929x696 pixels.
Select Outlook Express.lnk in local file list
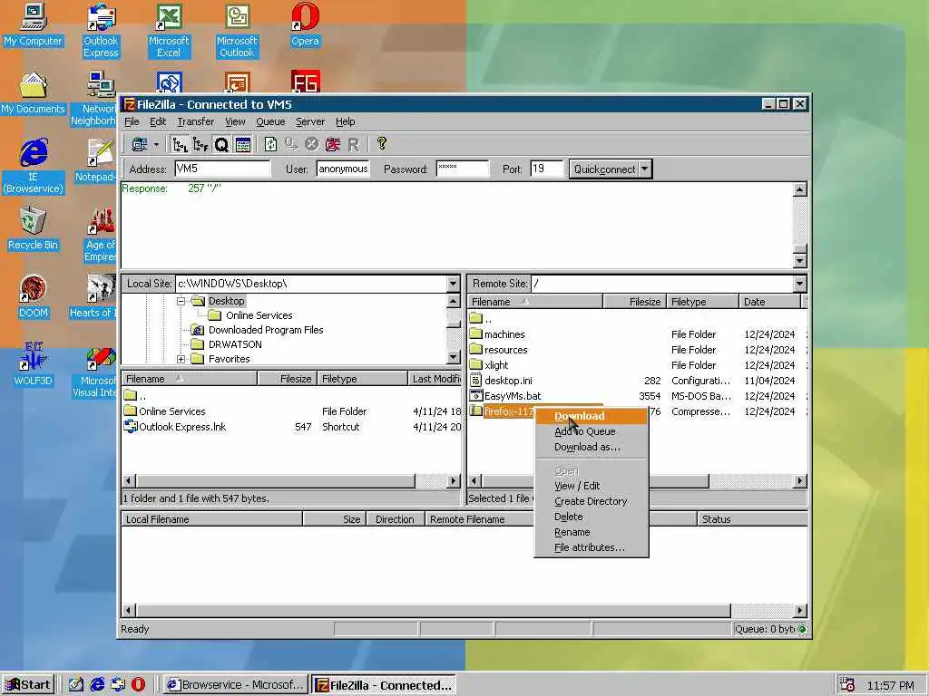click(x=182, y=427)
